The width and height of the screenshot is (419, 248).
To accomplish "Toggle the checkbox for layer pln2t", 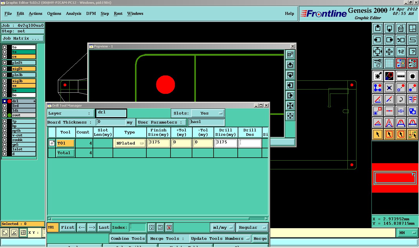I will [5, 63].
